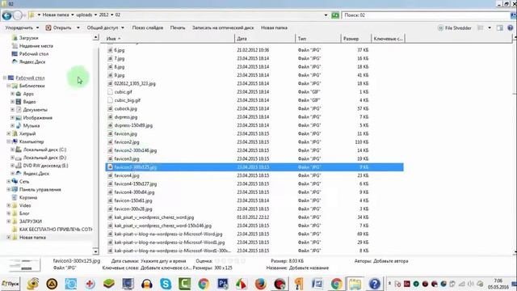Select file 022612_1305_323.jpg
The image size is (517, 291).
click(135, 83)
